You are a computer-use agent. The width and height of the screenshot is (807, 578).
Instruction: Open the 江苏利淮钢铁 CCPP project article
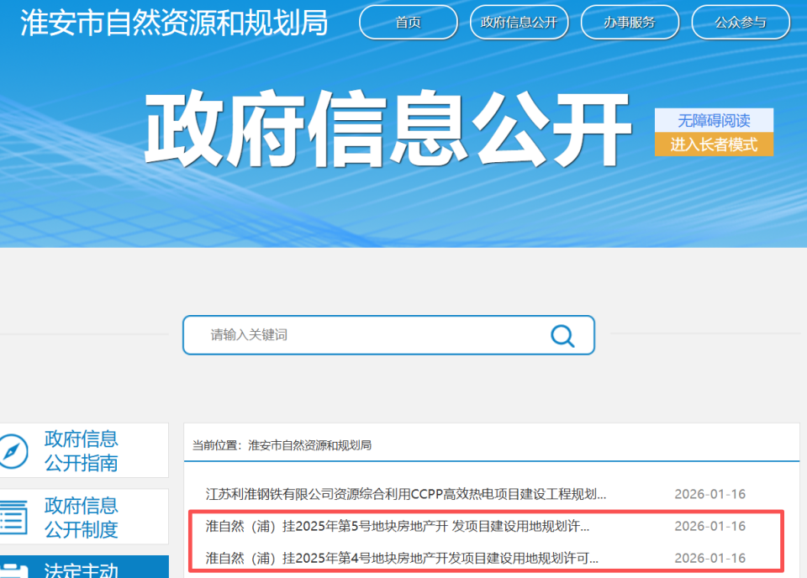pos(403,494)
